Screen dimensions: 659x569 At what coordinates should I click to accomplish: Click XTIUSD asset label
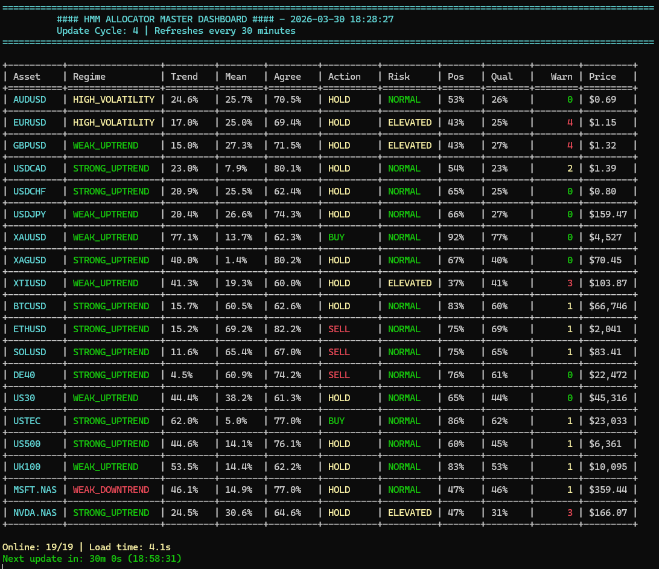tap(30, 283)
